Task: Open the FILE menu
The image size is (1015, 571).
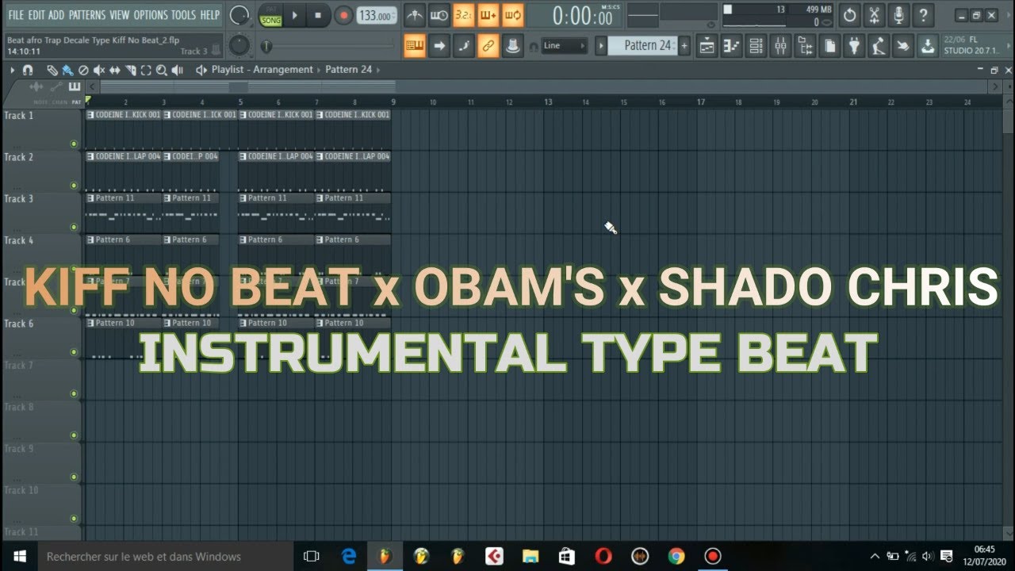Action: coord(16,15)
